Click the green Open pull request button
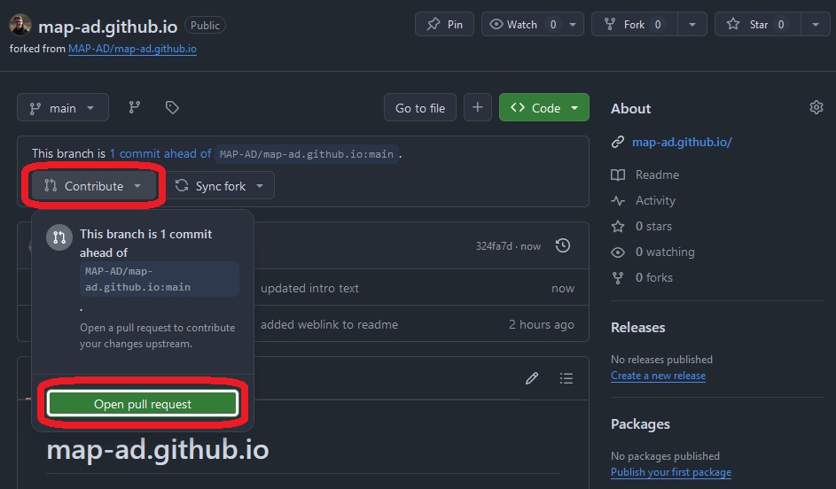836x489 pixels. click(x=143, y=404)
